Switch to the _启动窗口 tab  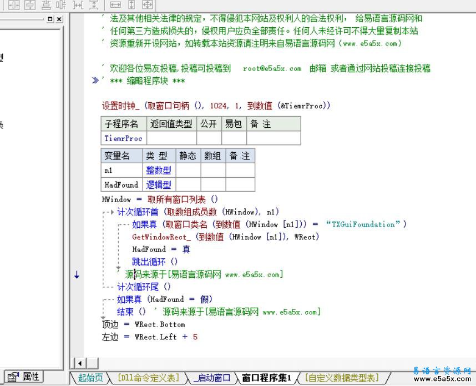pos(212,378)
